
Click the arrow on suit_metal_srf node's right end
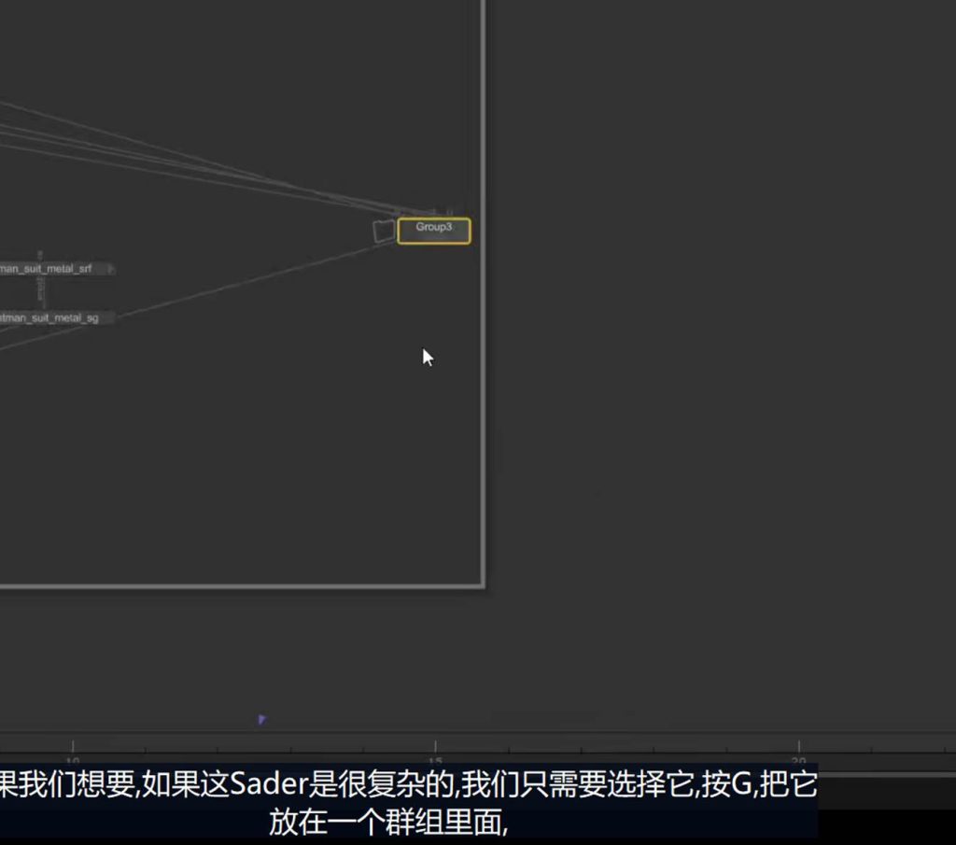coord(110,269)
